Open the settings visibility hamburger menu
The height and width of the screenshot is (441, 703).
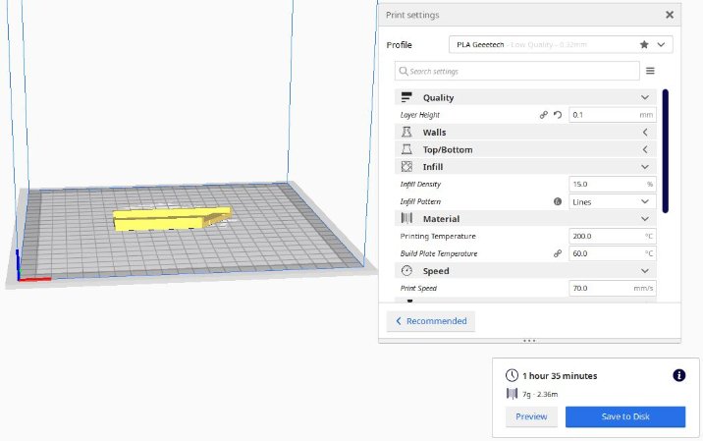pyautogui.click(x=650, y=71)
